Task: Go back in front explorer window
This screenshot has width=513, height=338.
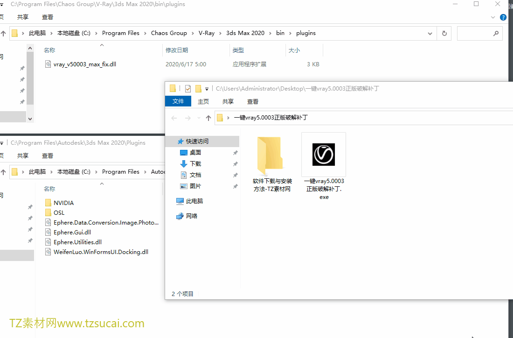Action: pos(174,118)
